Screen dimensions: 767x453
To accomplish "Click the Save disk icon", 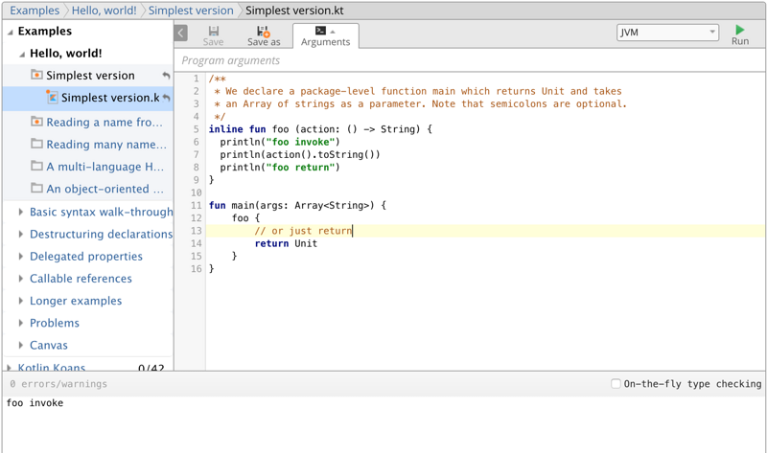I will click(x=214, y=32).
